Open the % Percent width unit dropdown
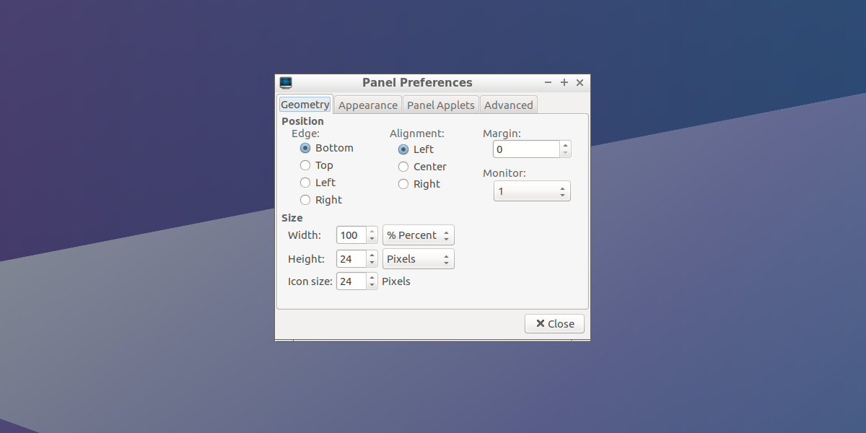The image size is (866, 433). coord(419,235)
